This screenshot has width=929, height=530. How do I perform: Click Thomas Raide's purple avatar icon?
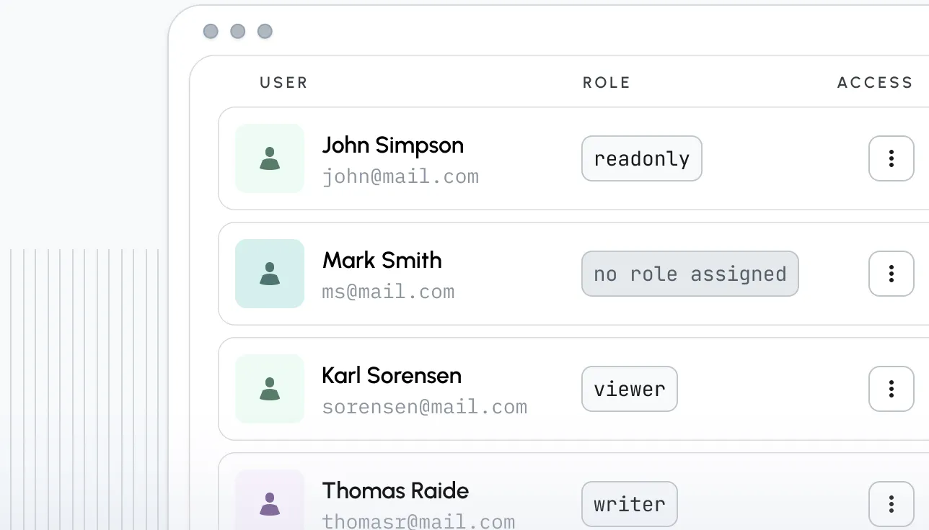(x=270, y=503)
